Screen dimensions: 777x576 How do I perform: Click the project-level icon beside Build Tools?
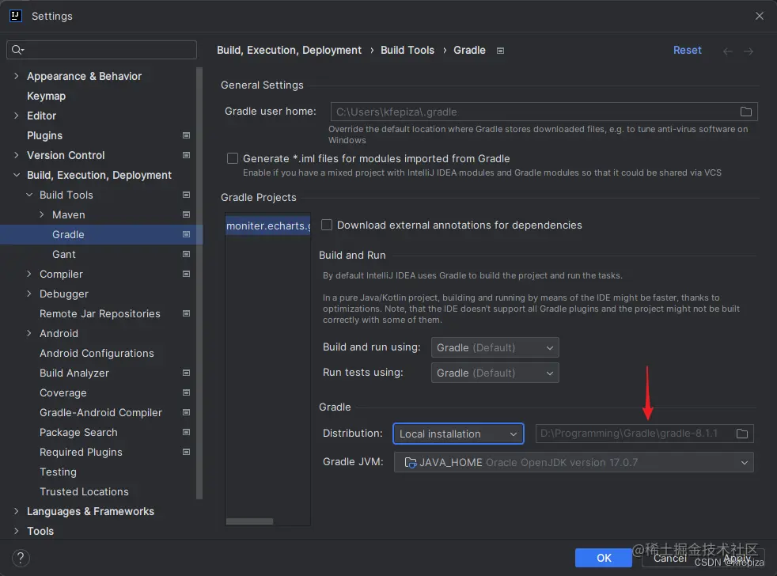tap(186, 195)
